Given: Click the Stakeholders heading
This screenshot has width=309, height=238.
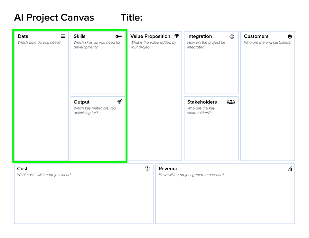Looking at the screenshot, I should [202, 102].
